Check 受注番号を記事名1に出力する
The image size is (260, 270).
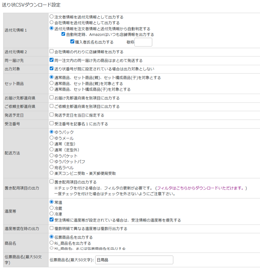point(52,124)
